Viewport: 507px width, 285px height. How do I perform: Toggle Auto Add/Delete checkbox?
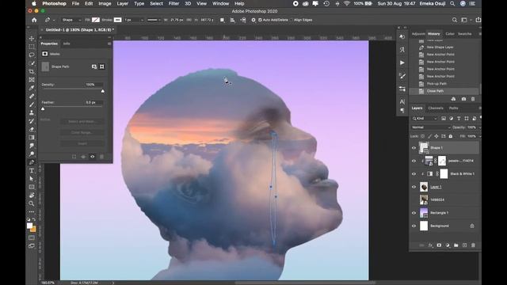click(260, 20)
